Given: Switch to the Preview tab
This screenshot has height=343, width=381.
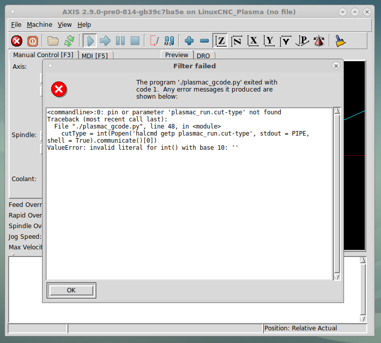Looking at the screenshot, I should pos(177,55).
